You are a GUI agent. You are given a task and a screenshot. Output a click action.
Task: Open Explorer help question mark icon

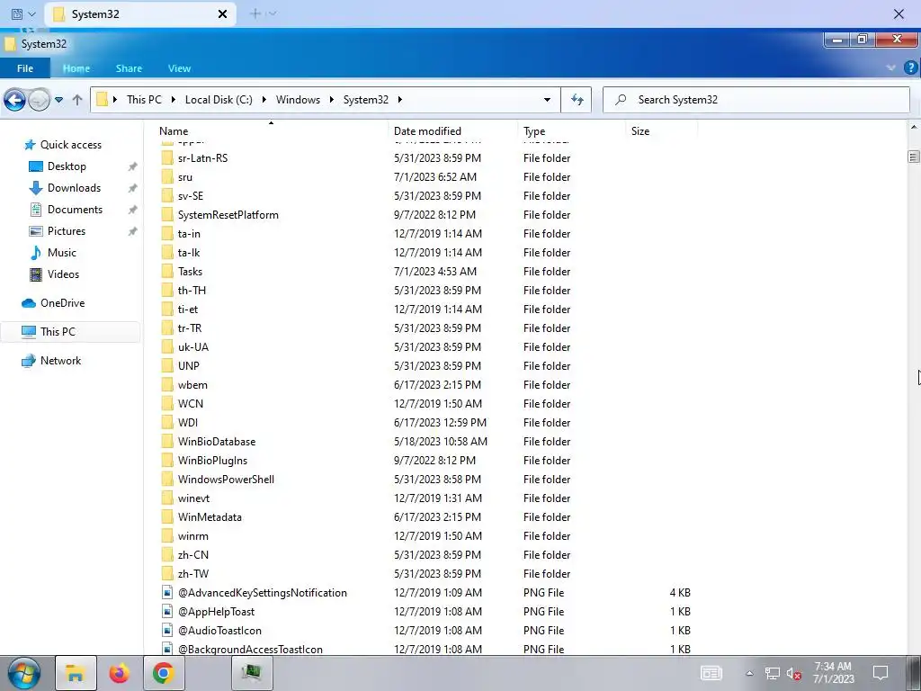(x=911, y=68)
